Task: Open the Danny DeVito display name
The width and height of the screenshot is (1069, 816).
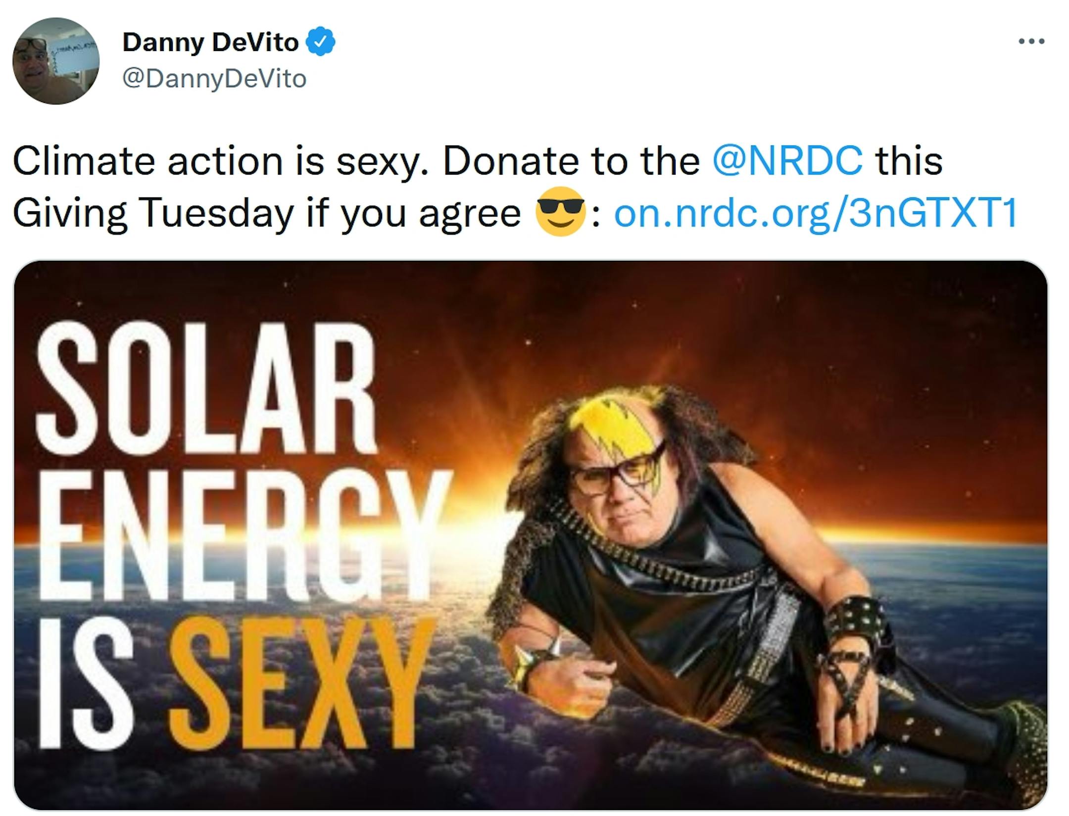Action: (x=211, y=42)
